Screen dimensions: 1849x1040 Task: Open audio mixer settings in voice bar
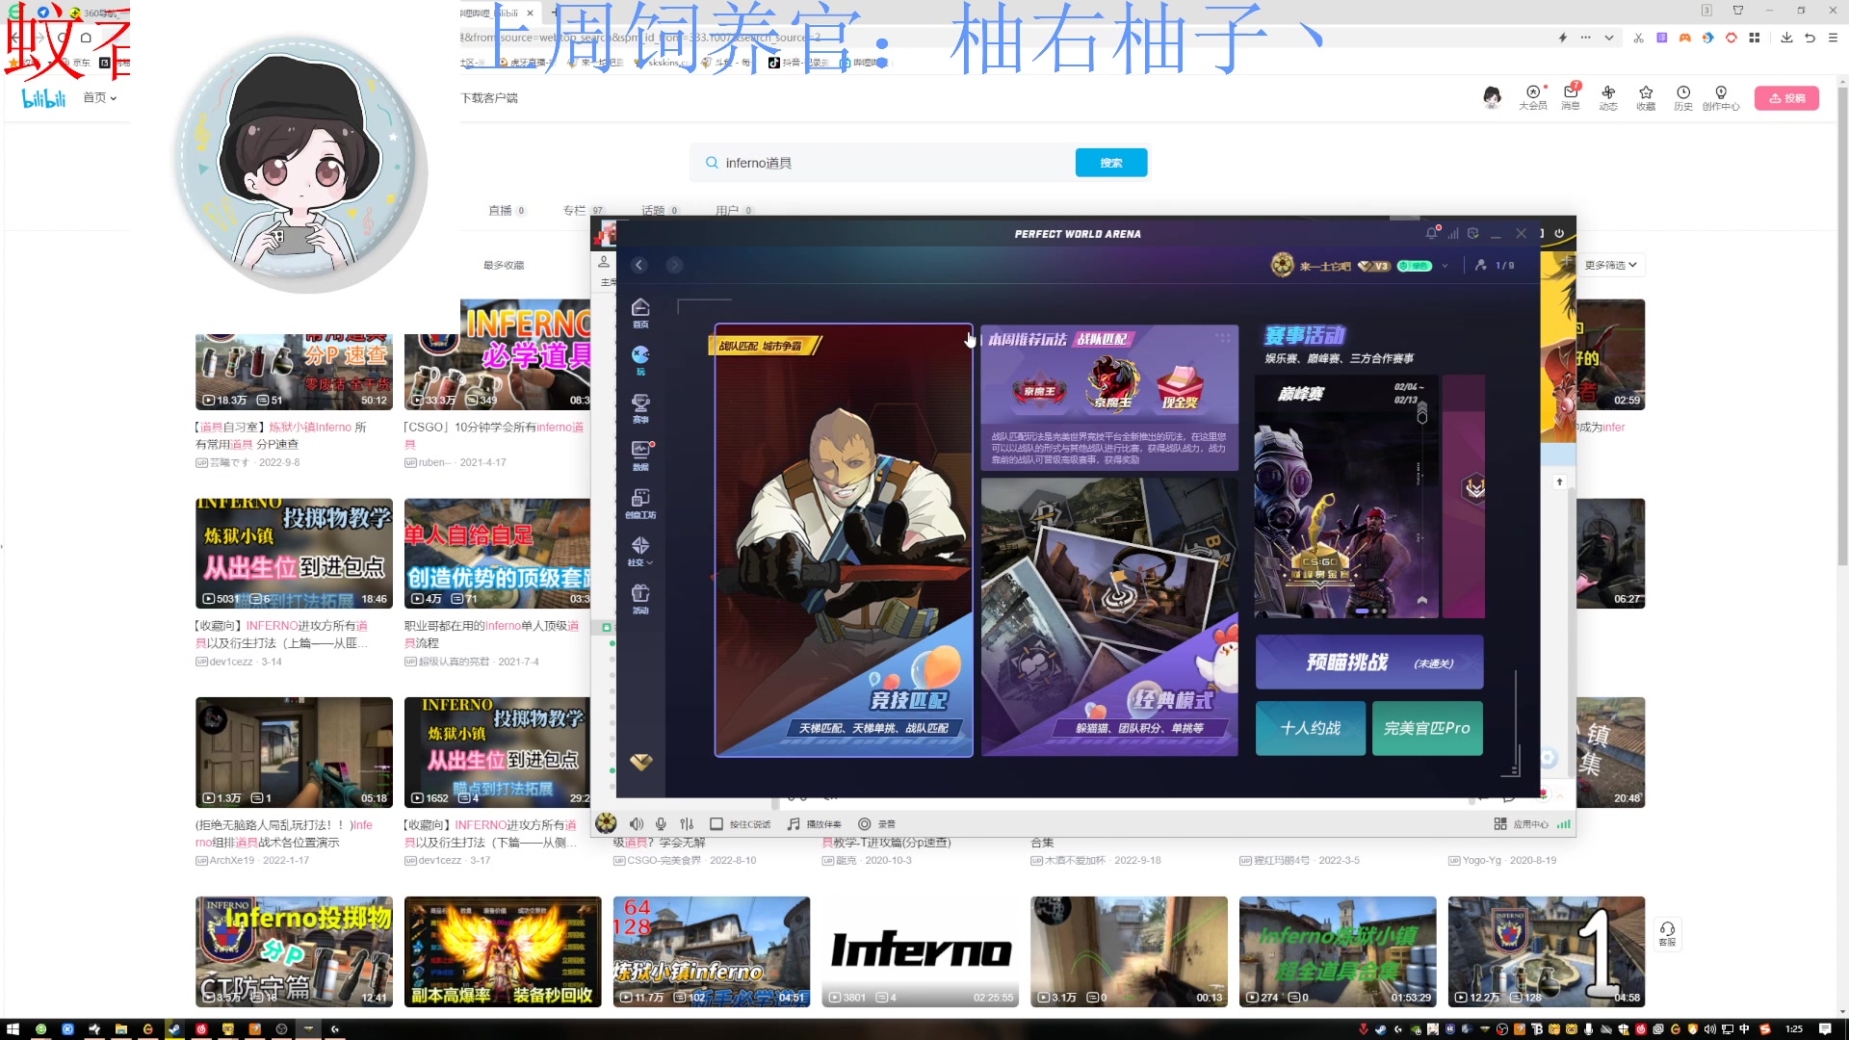click(687, 824)
